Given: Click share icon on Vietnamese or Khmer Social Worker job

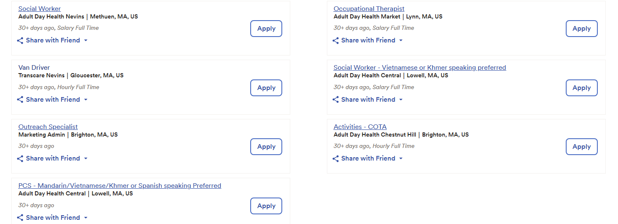Looking at the screenshot, I should (x=336, y=100).
